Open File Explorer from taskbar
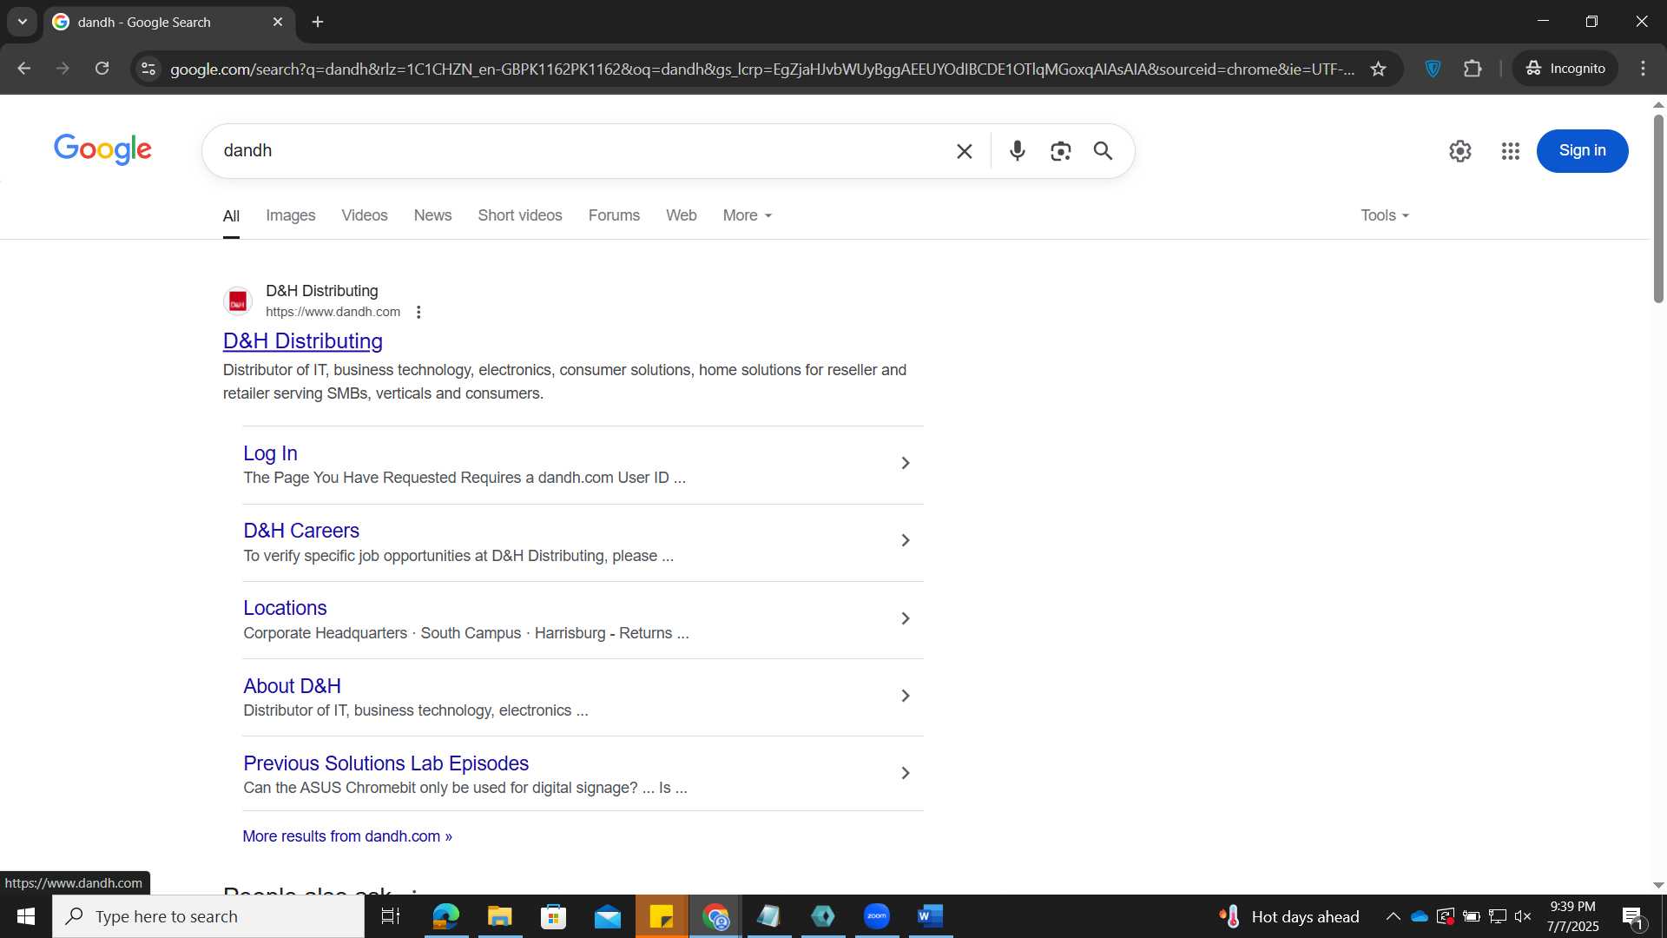The height and width of the screenshot is (938, 1667). 499,916
